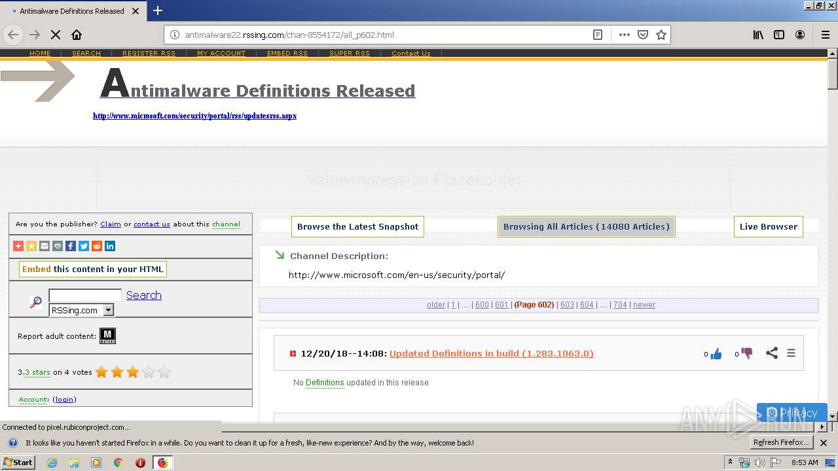
Task: Save page to Pocket
Action: 643,35
